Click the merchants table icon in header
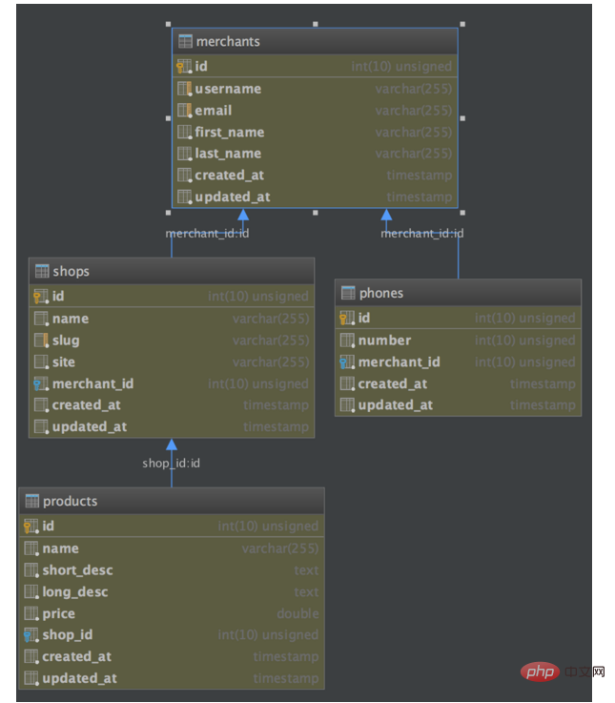The width and height of the screenshot is (615, 703). coord(185,41)
